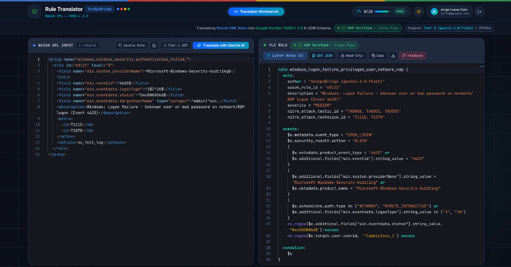
Task: Click the usage gauge icon next to 8/10
Action: (x=359, y=12)
